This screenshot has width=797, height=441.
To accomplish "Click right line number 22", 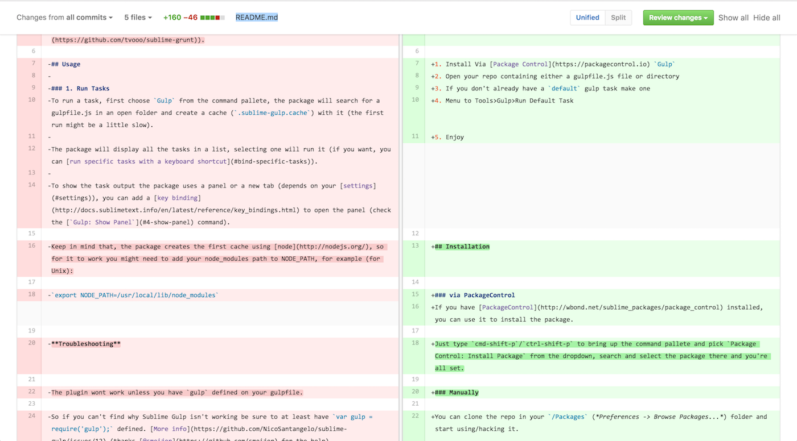I will pyautogui.click(x=416, y=416).
